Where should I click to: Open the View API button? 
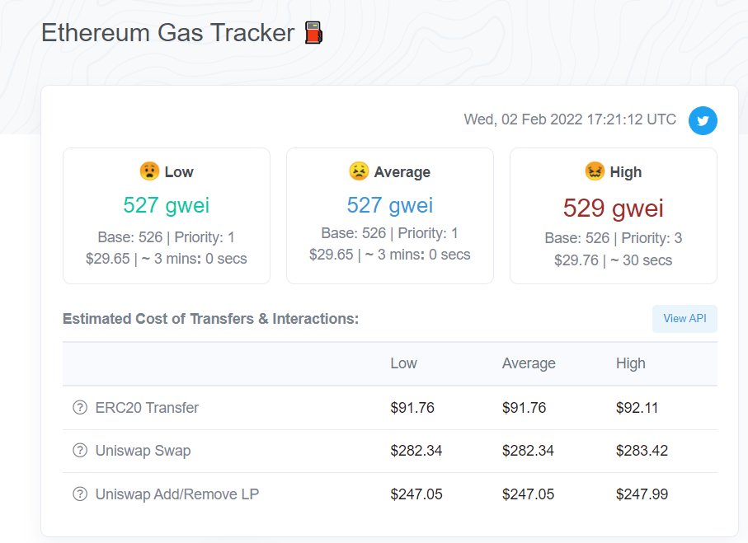tap(684, 318)
